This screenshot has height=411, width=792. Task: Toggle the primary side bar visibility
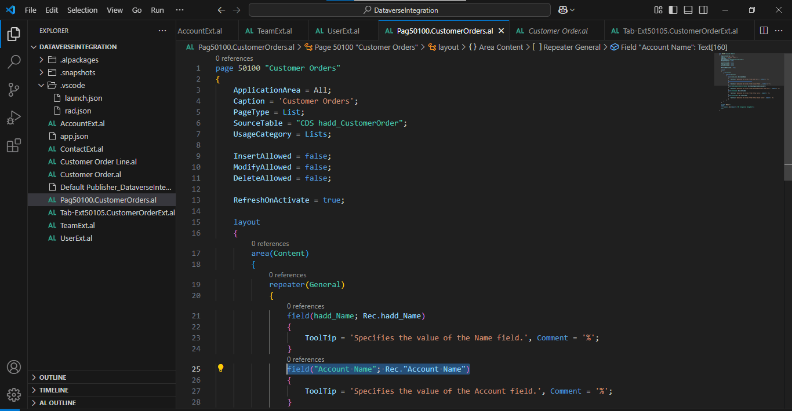click(x=673, y=10)
